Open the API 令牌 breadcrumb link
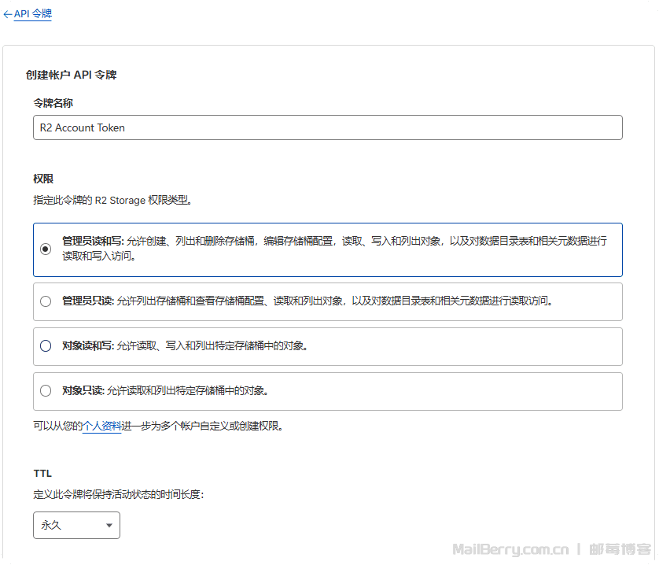The width and height of the screenshot is (659, 565). (x=33, y=14)
